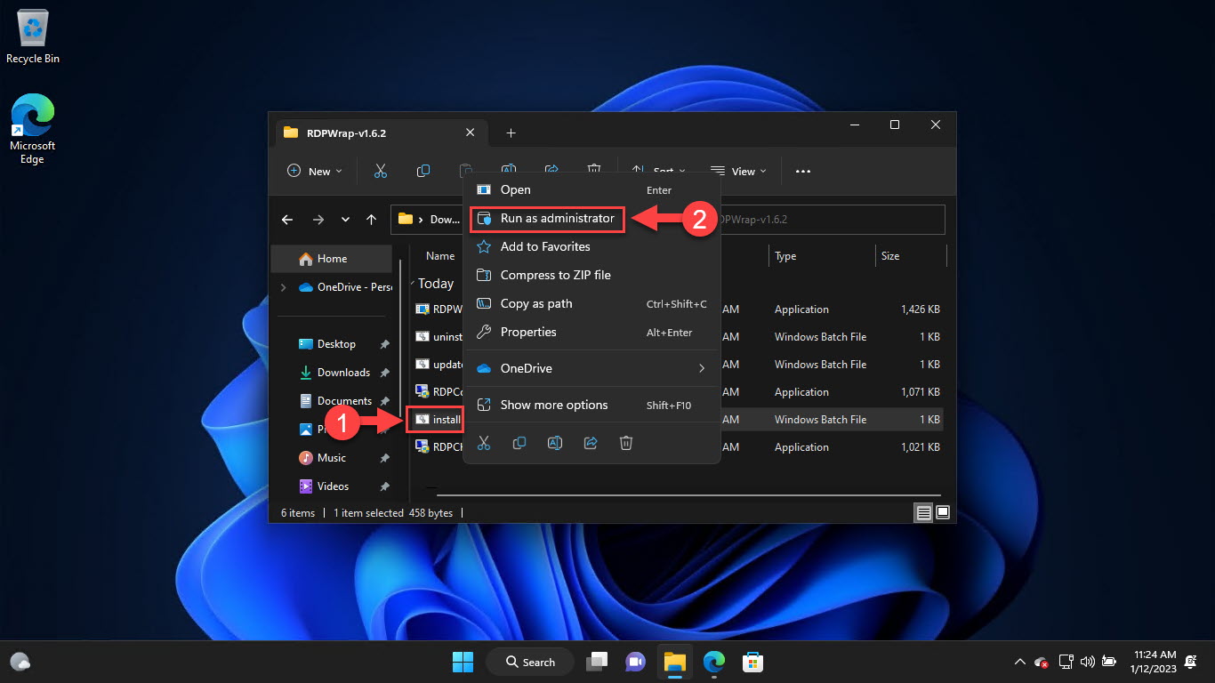Select Run as administrator

pyautogui.click(x=557, y=218)
